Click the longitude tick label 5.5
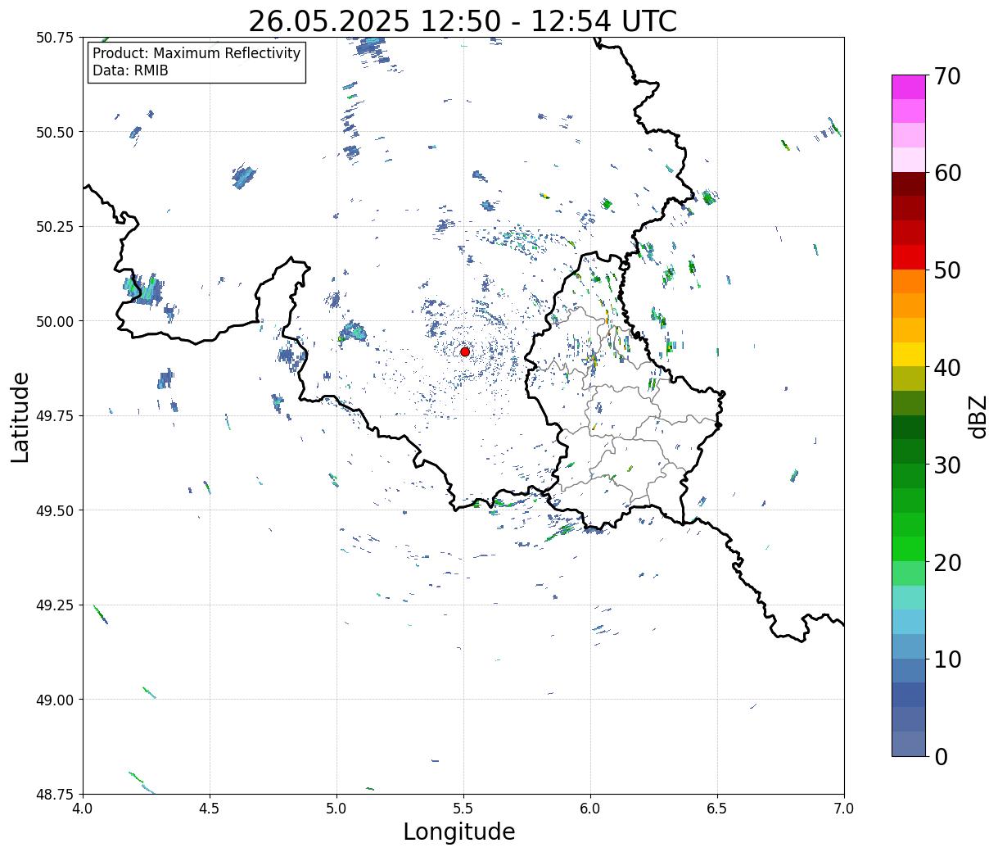The image size is (998, 852). coord(463,808)
